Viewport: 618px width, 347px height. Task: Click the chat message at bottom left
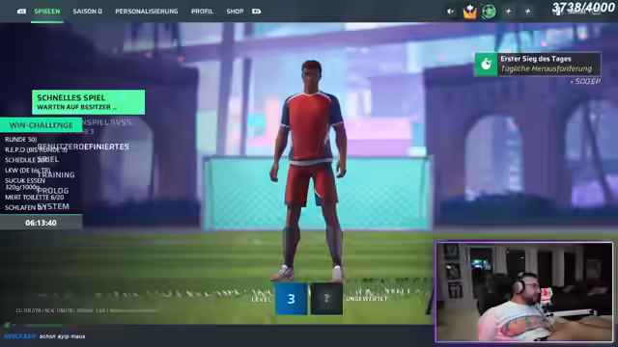pos(44,336)
